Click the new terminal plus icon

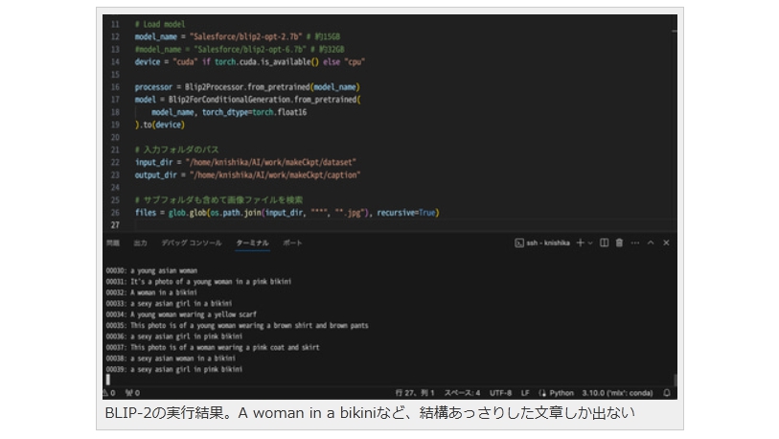(x=580, y=243)
